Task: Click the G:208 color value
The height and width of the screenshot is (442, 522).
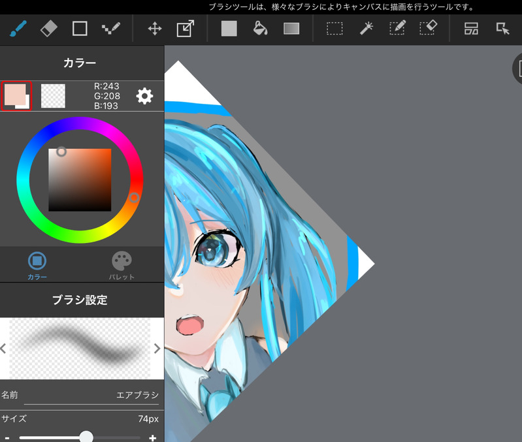Action: (107, 96)
